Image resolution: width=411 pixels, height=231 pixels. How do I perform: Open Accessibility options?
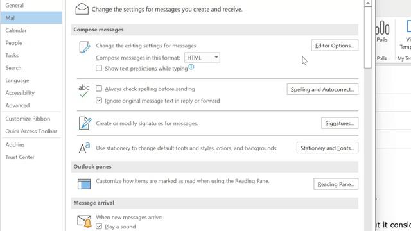pyautogui.click(x=31, y=92)
